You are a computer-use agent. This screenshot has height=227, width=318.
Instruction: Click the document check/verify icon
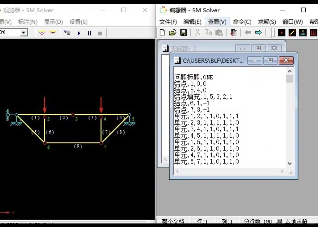pos(233,32)
